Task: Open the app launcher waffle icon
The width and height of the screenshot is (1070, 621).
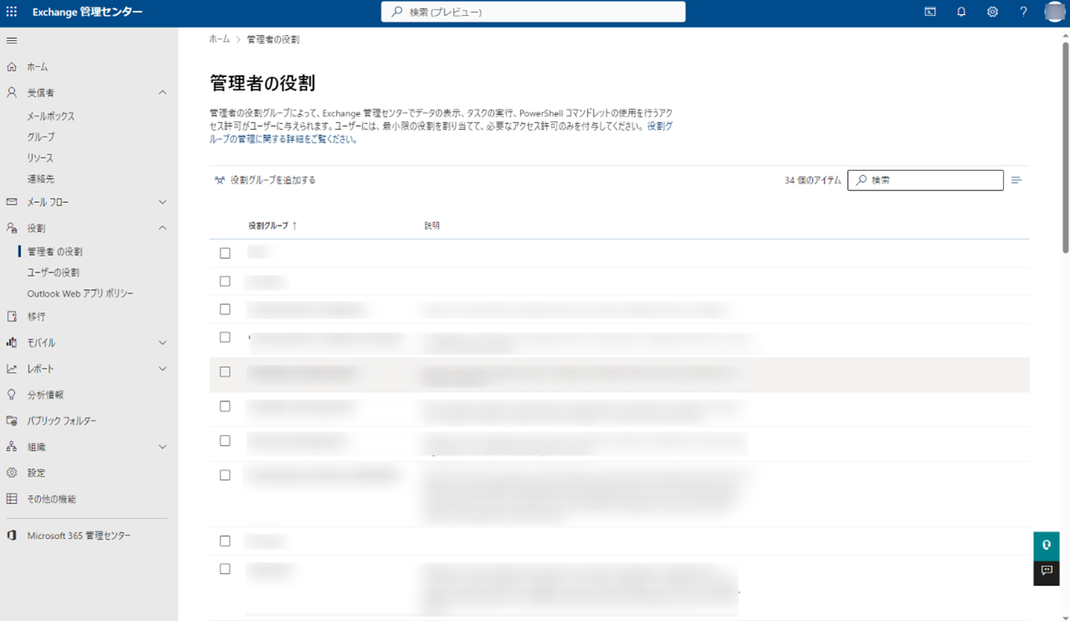Action: point(12,12)
